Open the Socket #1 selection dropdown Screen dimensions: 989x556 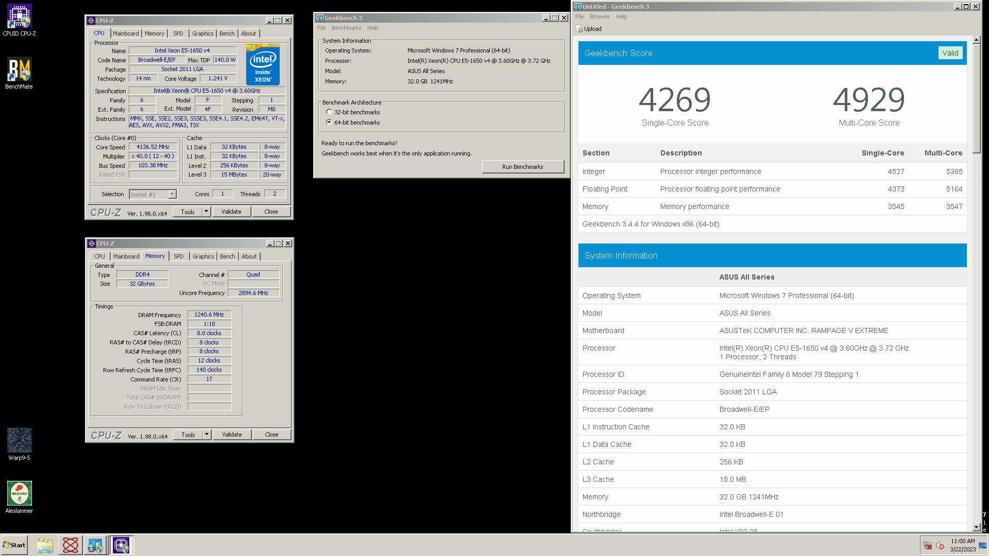coord(173,194)
